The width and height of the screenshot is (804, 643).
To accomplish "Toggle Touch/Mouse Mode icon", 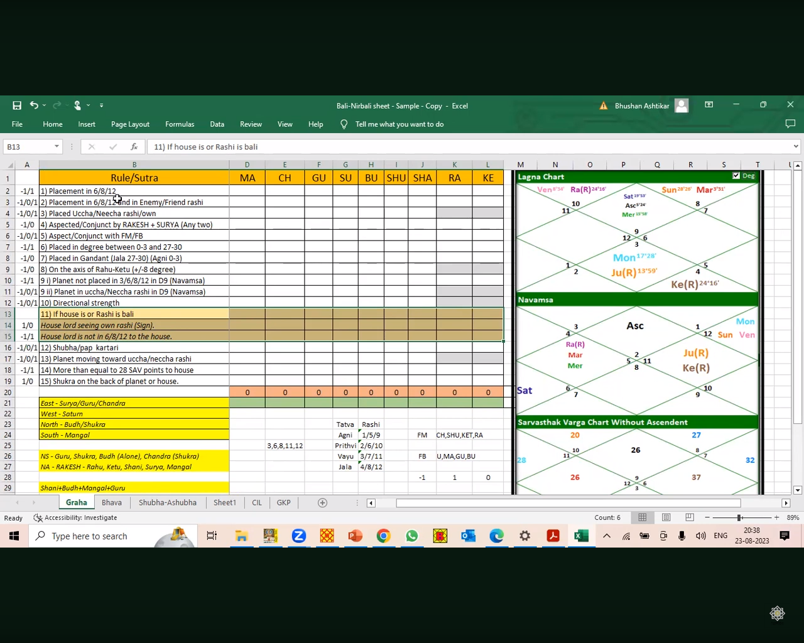I will tap(77, 105).
